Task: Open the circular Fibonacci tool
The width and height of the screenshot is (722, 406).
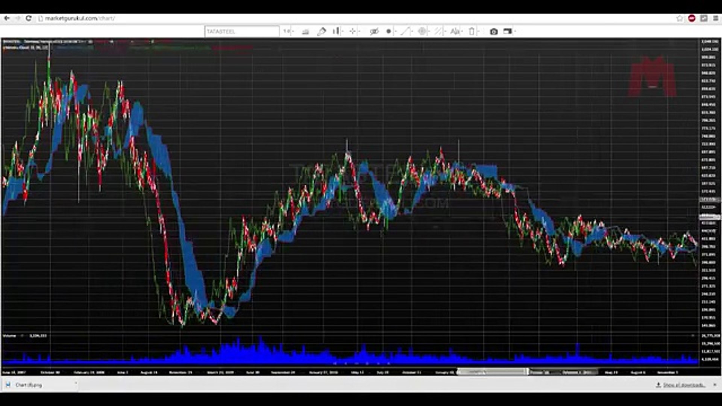Action: pyautogui.click(x=423, y=32)
